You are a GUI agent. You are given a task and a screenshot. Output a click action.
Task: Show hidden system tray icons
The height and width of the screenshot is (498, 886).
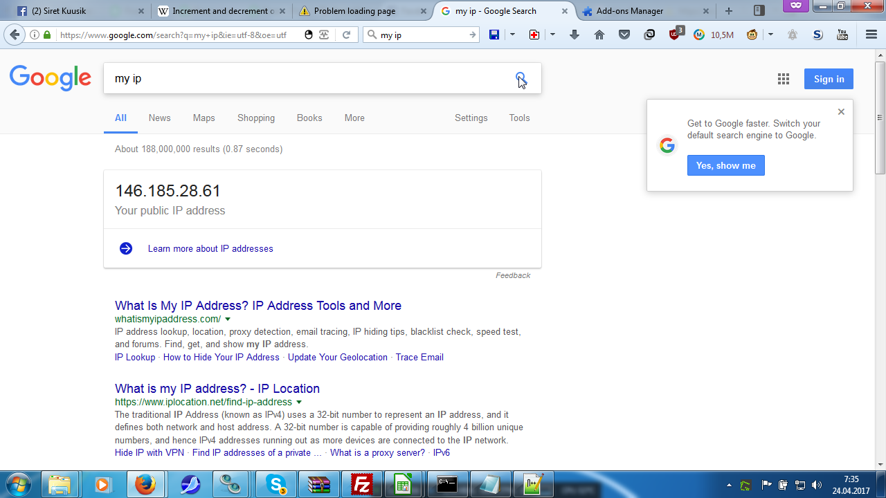[x=730, y=485]
